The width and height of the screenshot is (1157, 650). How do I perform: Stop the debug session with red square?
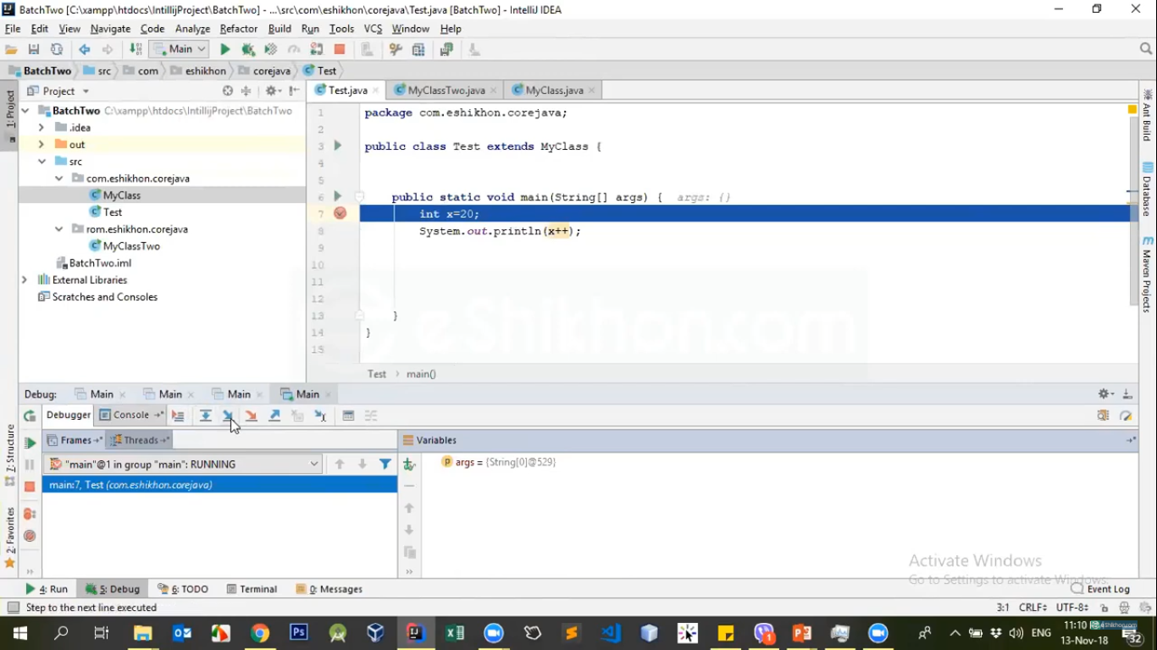(x=30, y=487)
